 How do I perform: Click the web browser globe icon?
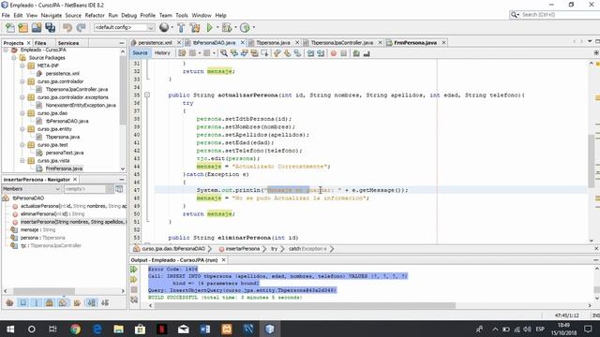point(164,27)
